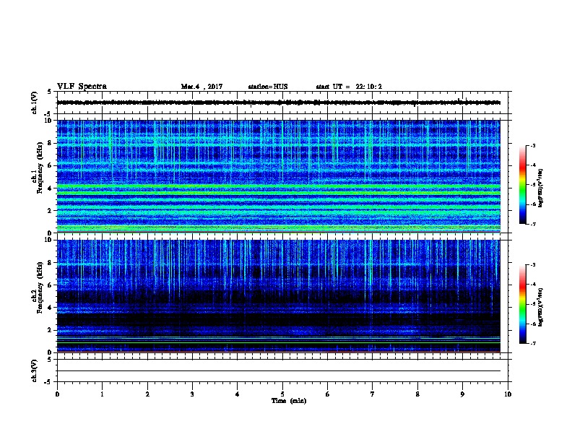572x442 pixels.
Task: Click the "3" tick on the Time axis
Action: tap(192, 394)
